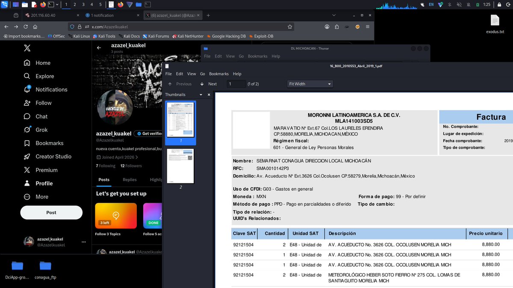Open Bookmarks in X sidebar
The width and height of the screenshot is (513, 288).
point(44,143)
